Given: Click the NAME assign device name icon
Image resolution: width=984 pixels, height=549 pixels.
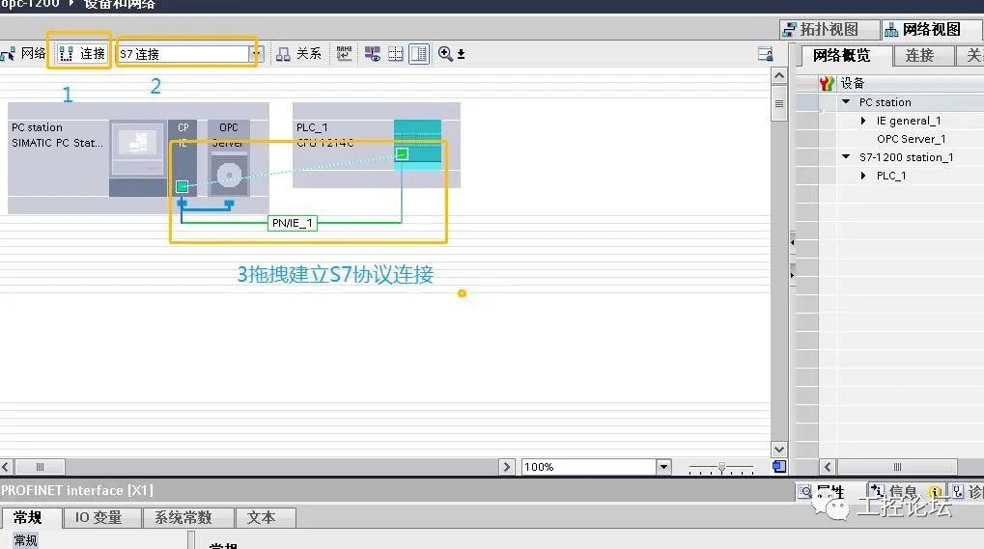Looking at the screenshot, I should click(344, 54).
